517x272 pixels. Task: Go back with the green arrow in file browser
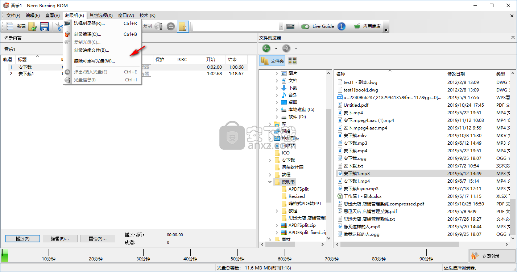266,48
